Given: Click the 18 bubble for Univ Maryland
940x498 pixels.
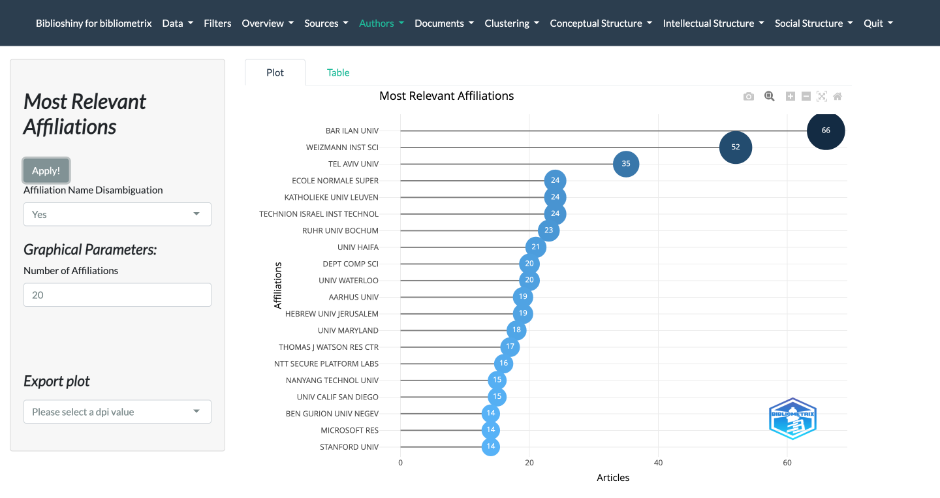Looking at the screenshot, I should pos(516,330).
